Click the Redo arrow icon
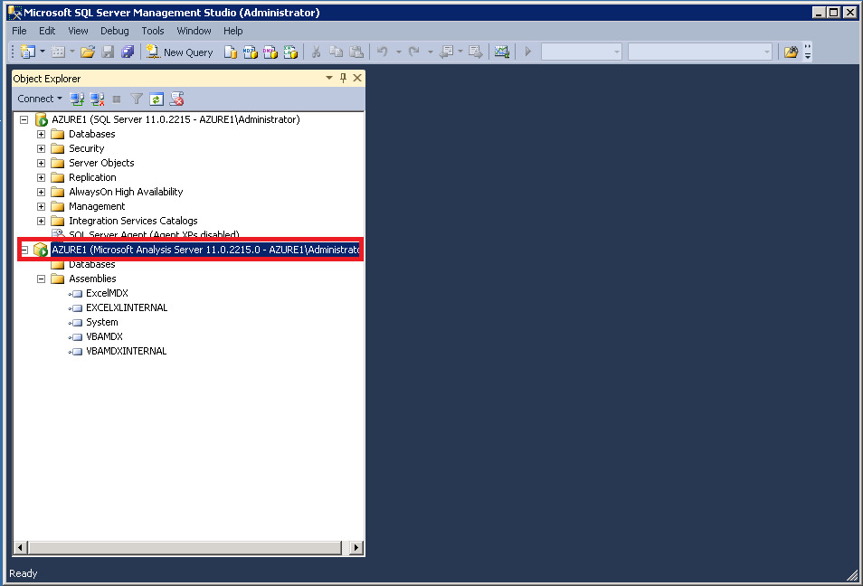 [414, 52]
